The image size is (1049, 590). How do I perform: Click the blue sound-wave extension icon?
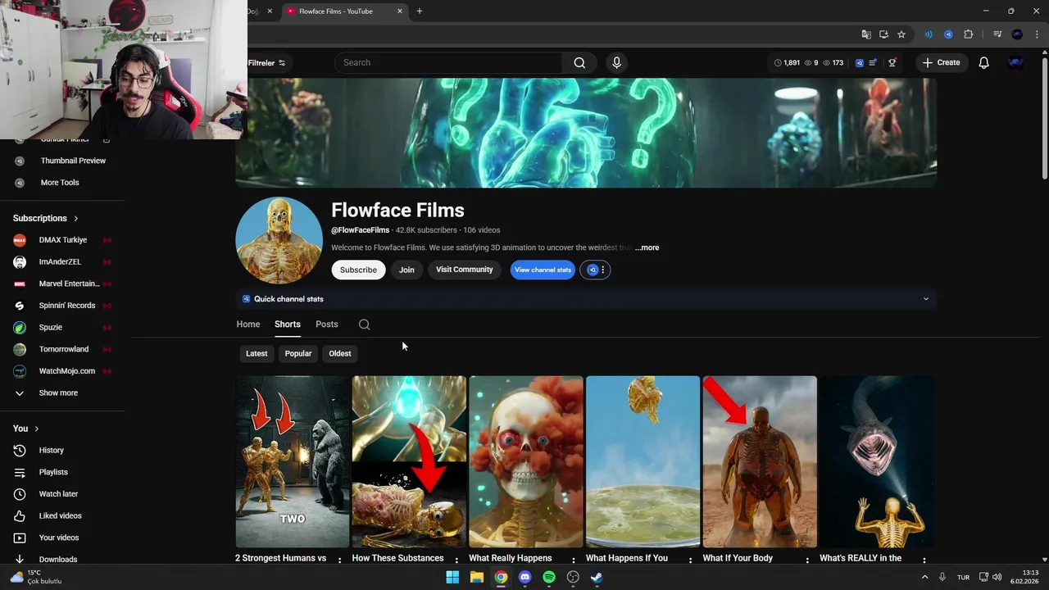click(929, 34)
